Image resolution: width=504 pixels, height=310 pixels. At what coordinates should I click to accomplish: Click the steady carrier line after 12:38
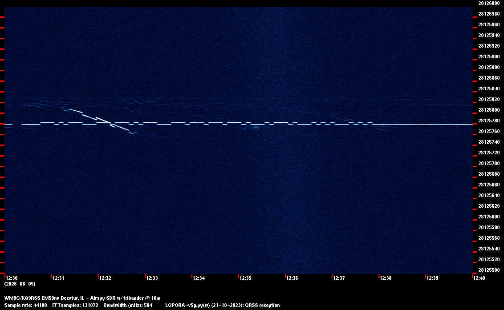click(x=423, y=124)
